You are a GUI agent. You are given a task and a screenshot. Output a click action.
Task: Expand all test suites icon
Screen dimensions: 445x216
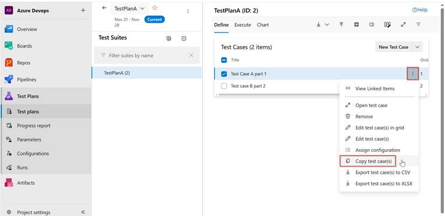coord(169,38)
